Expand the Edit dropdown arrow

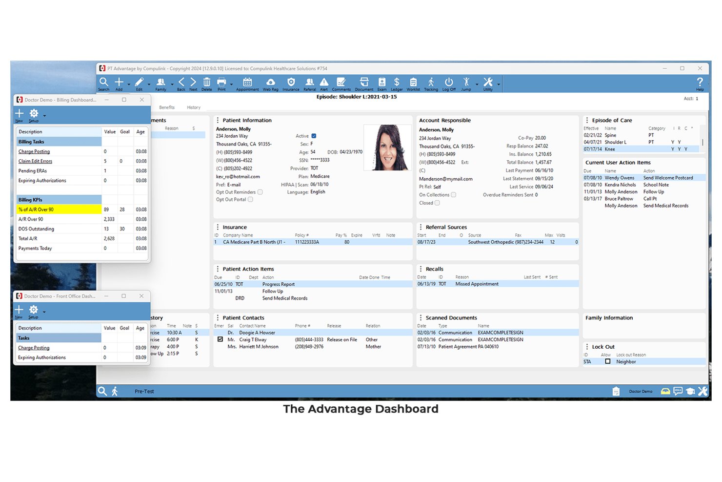coord(149,84)
